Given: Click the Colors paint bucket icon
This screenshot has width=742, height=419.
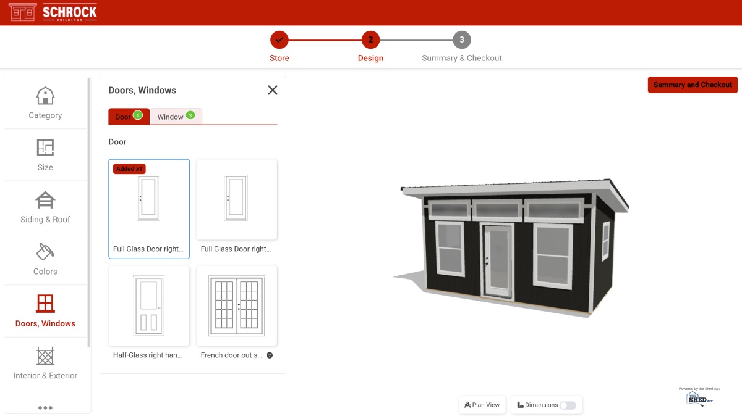Looking at the screenshot, I should tap(45, 252).
